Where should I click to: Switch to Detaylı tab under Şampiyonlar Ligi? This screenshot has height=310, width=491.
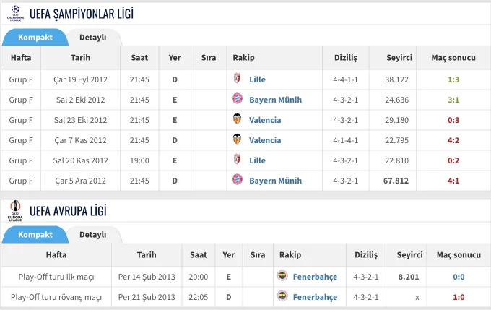point(92,38)
